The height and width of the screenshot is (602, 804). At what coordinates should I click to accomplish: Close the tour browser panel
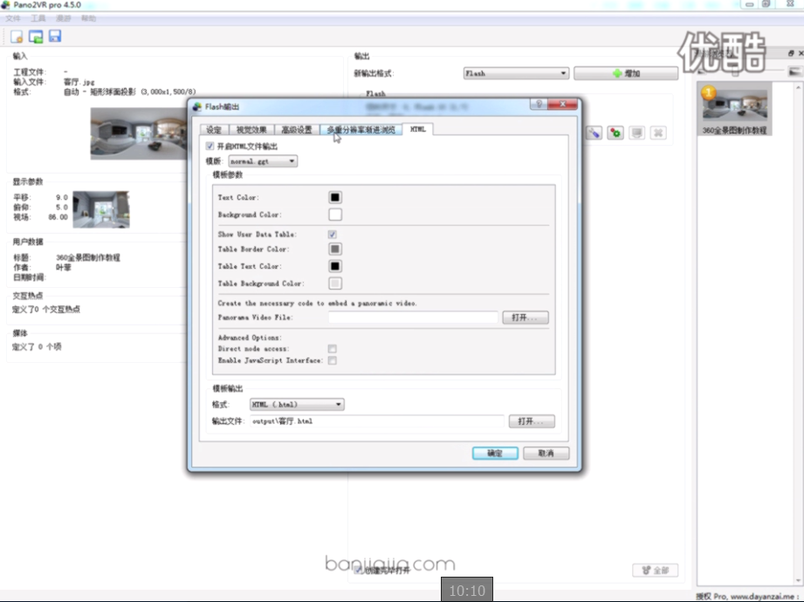point(801,53)
